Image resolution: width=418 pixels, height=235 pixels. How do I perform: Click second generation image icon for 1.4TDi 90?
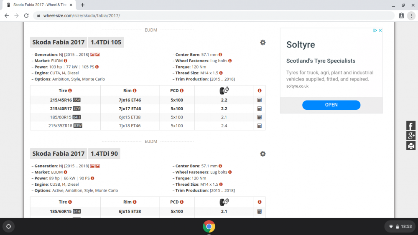97,166
